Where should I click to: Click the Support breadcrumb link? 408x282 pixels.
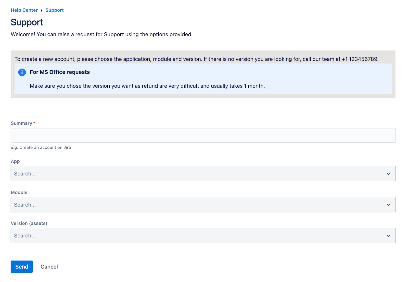click(x=54, y=10)
